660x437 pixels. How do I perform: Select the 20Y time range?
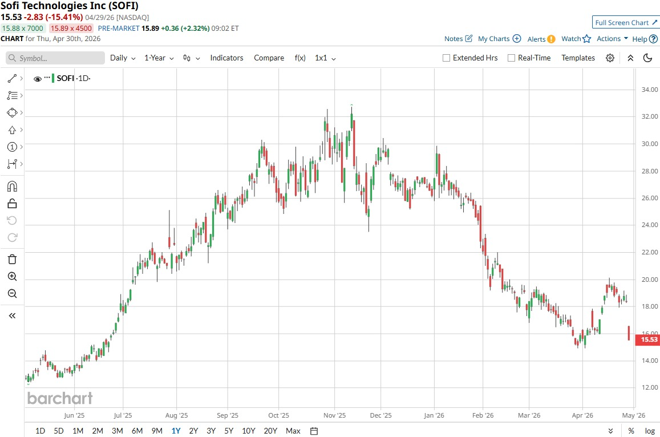coord(270,431)
